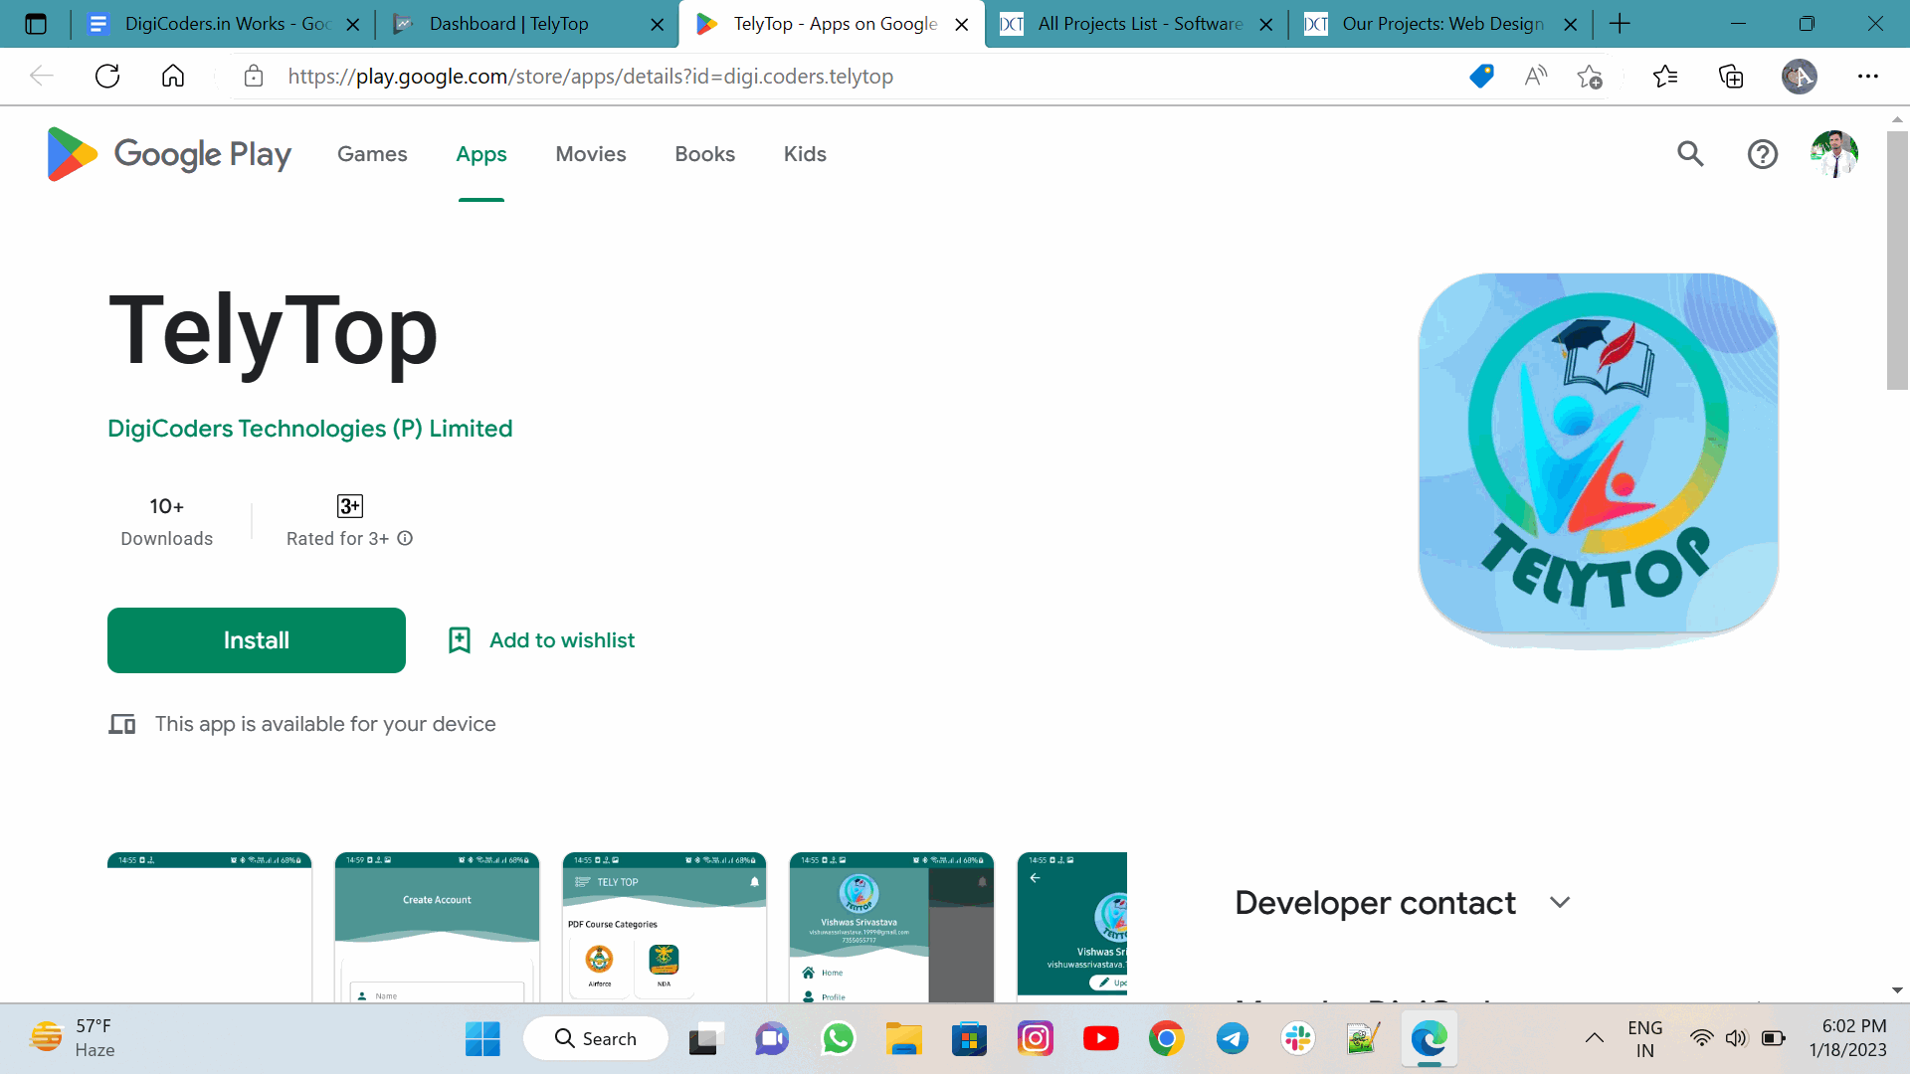The width and height of the screenshot is (1910, 1074).
Task: Click the 3+ content rating badge
Action: pos(350,506)
